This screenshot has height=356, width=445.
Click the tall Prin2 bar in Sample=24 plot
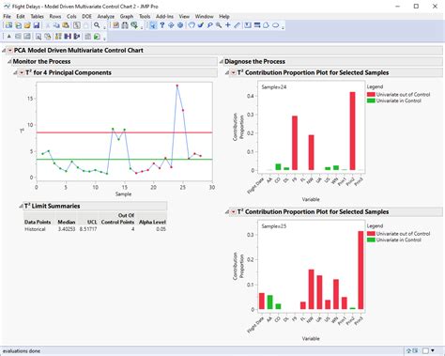[x=352, y=131]
